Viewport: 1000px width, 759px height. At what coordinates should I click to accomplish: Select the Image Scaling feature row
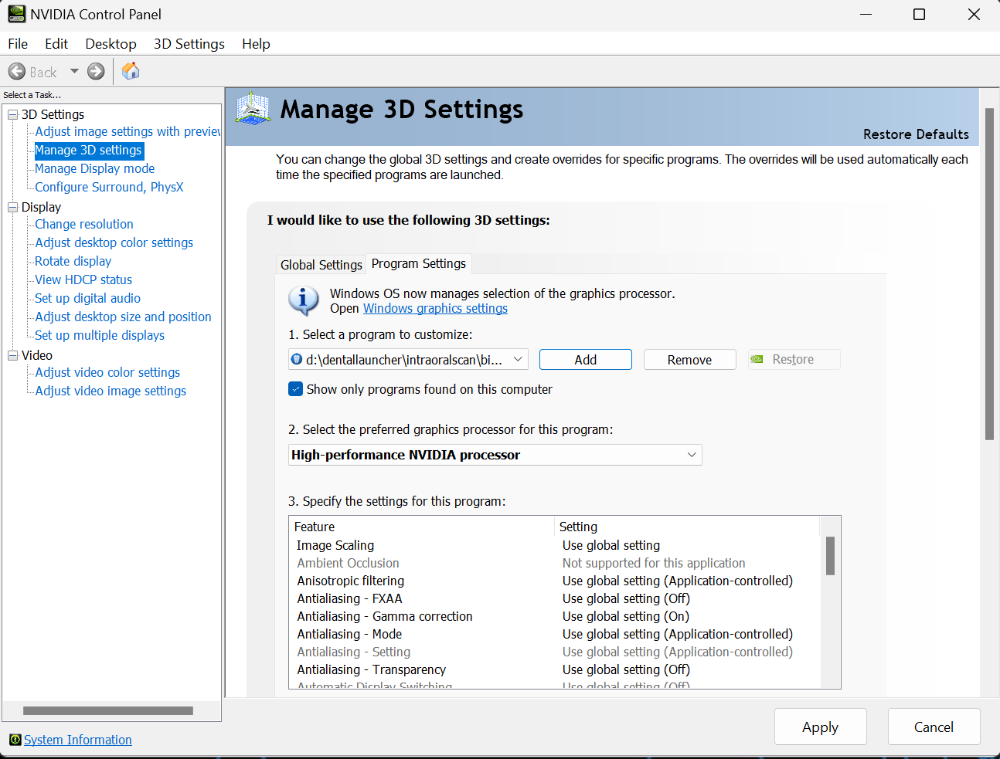pyautogui.click(x=554, y=545)
